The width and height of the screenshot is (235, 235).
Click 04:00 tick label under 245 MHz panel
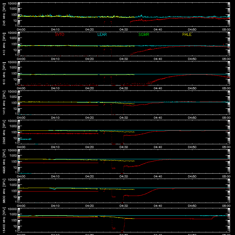click(21, 30)
